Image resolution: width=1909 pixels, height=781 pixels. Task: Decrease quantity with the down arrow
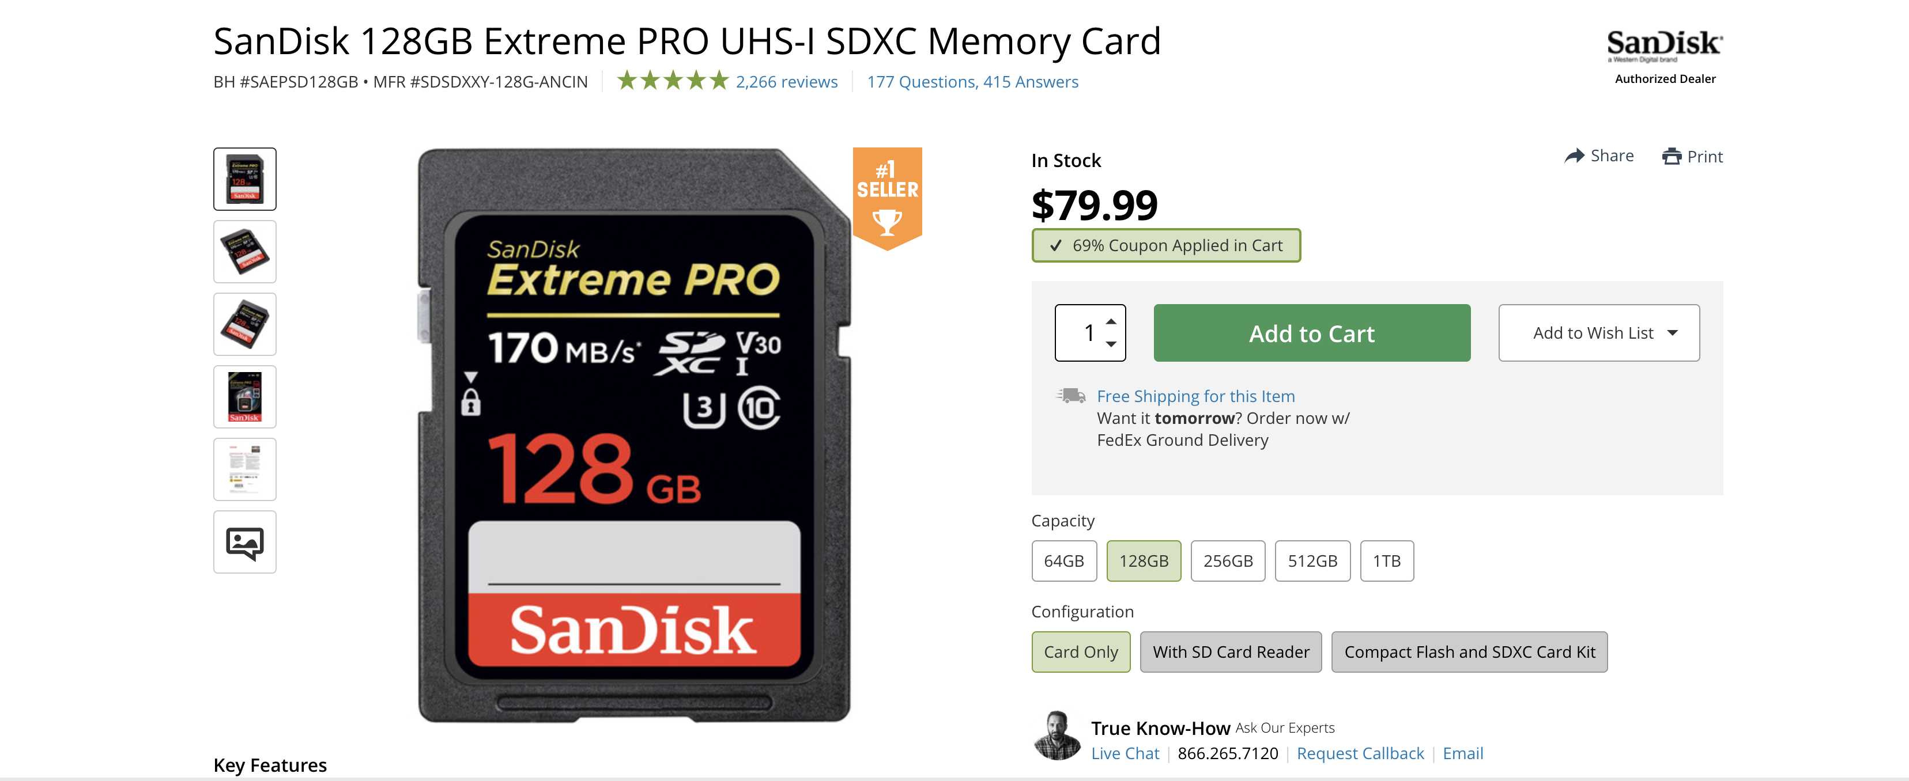click(x=1111, y=344)
